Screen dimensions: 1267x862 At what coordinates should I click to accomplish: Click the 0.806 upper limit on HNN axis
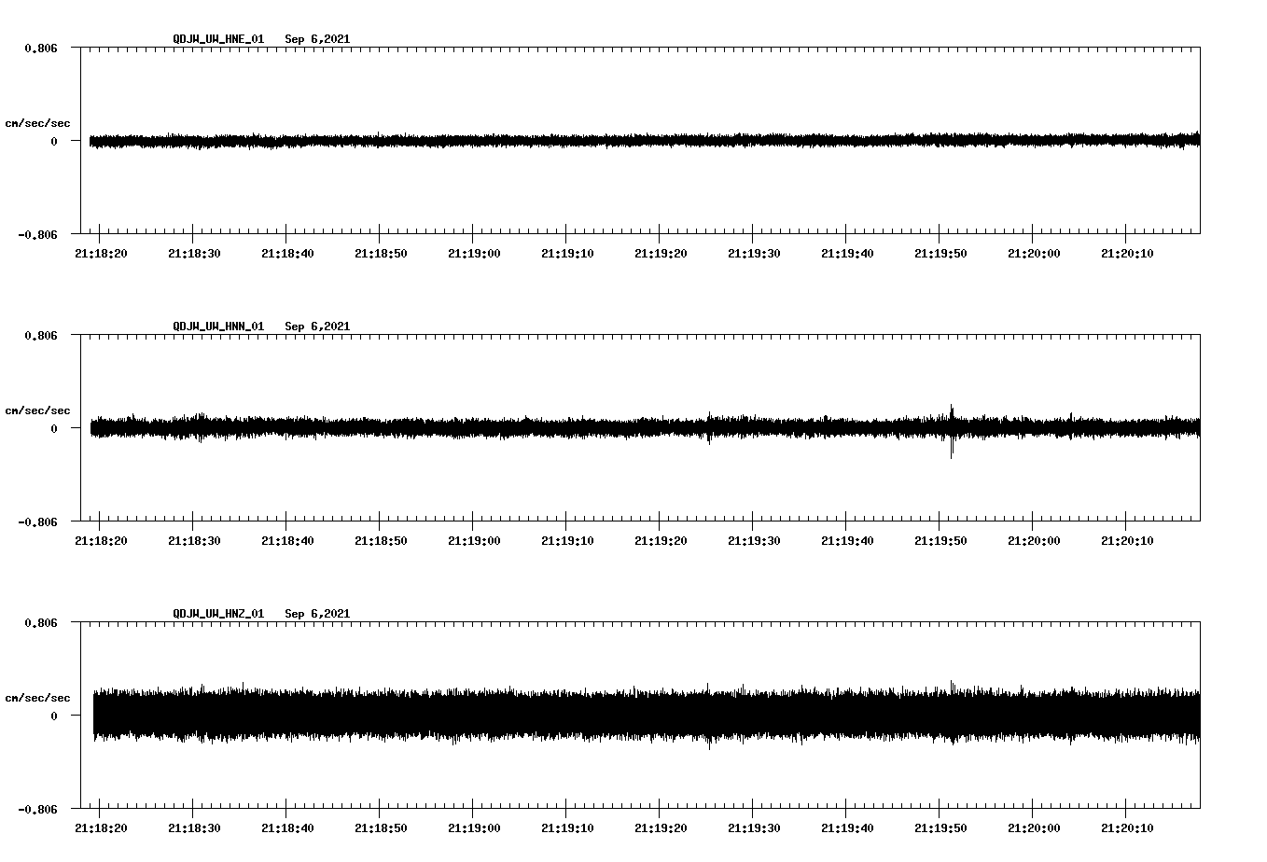[41, 335]
